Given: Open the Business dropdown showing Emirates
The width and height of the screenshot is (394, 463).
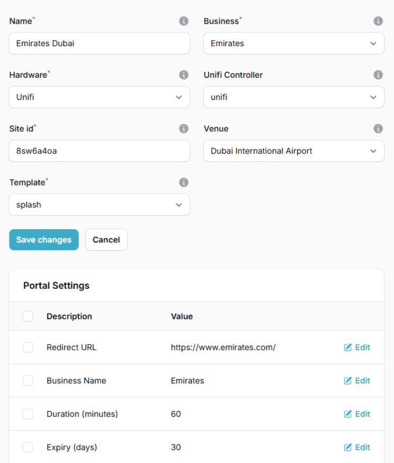Looking at the screenshot, I should point(294,43).
